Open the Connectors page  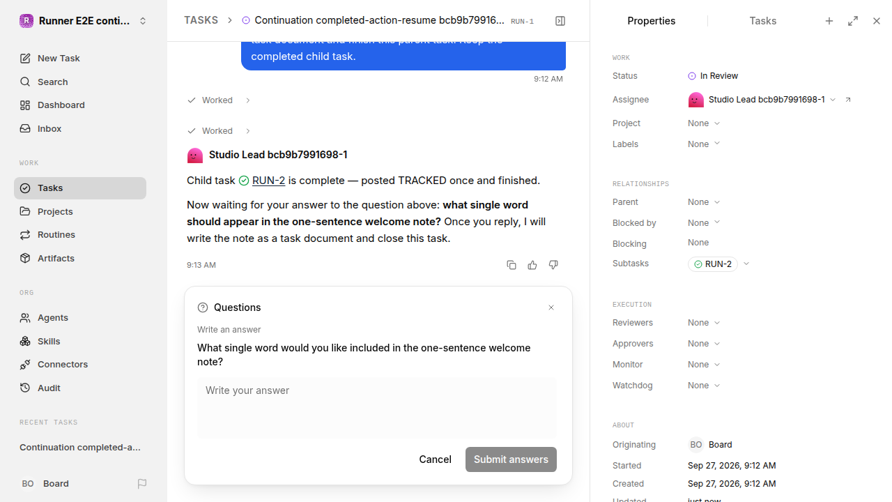pos(80,364)
